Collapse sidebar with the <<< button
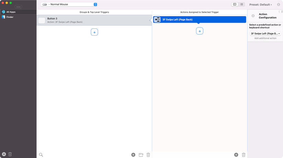Image resolution: width=283 pixels, height=158 pixels. click(19, 7)
